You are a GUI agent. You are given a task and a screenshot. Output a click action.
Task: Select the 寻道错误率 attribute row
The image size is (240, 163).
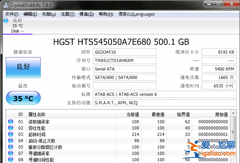click(x=118, y=153)
